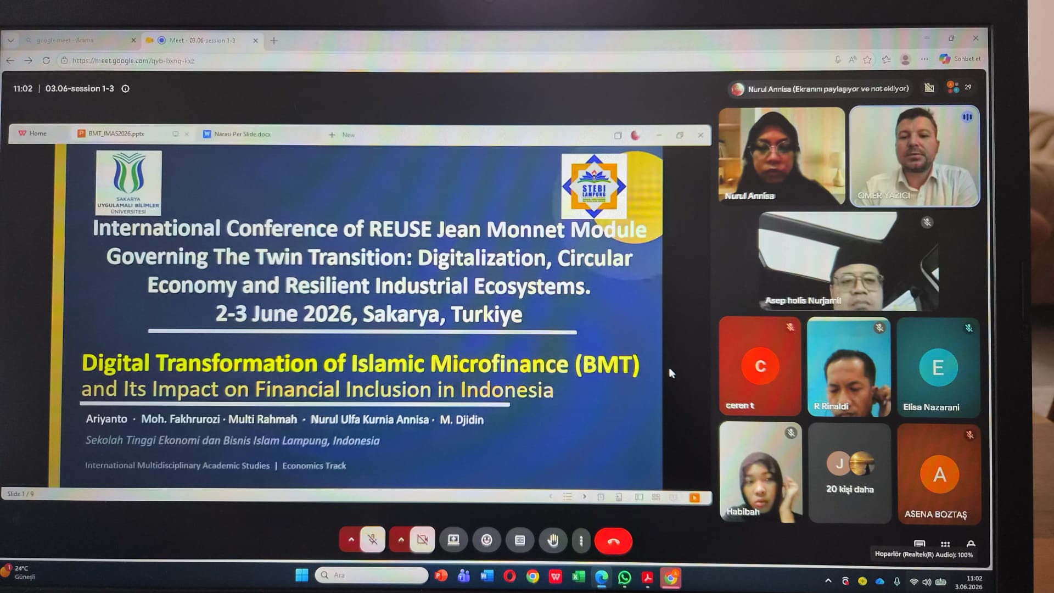
Task: Open the browser tab search dropdown
Action: 10,40
